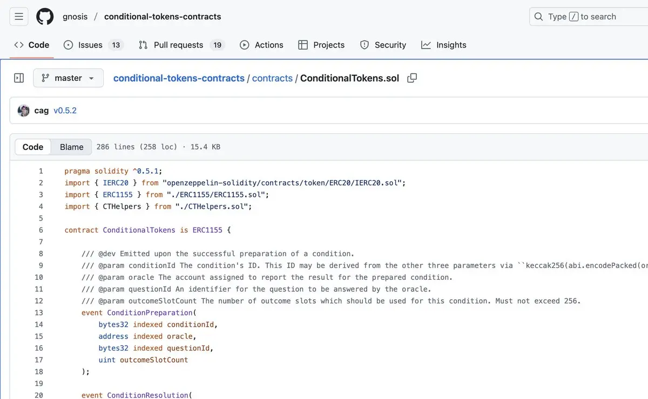Switch to the Security tab
This screenshot has width=648, height=399.
(x=383, y=45)
